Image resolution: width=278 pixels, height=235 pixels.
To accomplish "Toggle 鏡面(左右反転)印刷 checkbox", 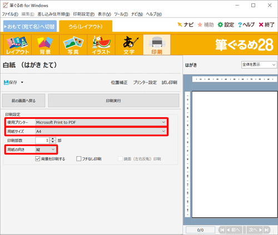I will click(x=120, y=159).
